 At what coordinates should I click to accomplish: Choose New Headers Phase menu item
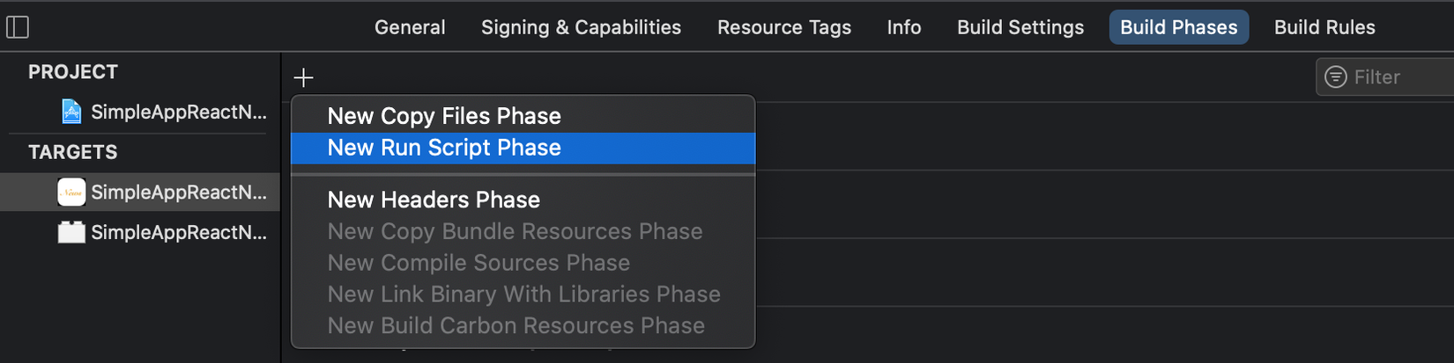click(434, 200)
